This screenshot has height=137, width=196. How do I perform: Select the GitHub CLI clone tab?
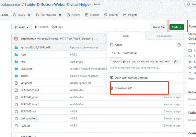click(x=130, y=53)
